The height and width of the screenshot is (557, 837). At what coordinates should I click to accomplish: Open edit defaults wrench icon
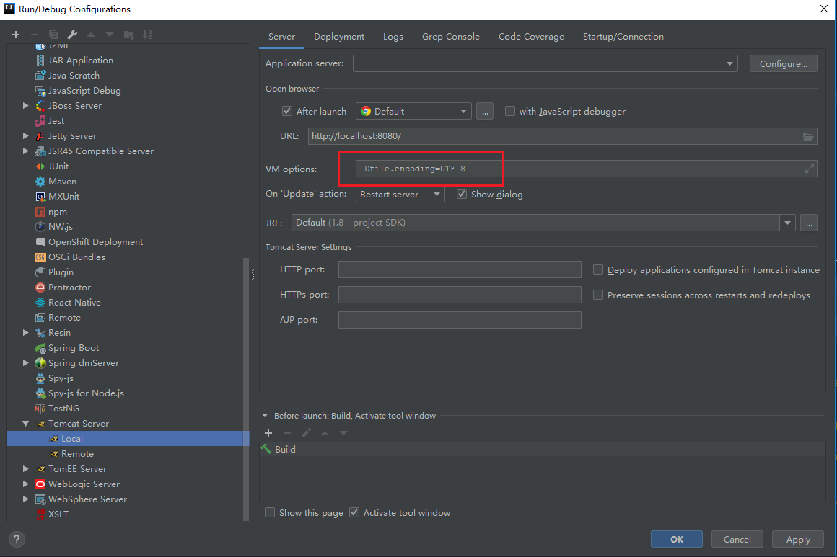[x=72, y=35]
